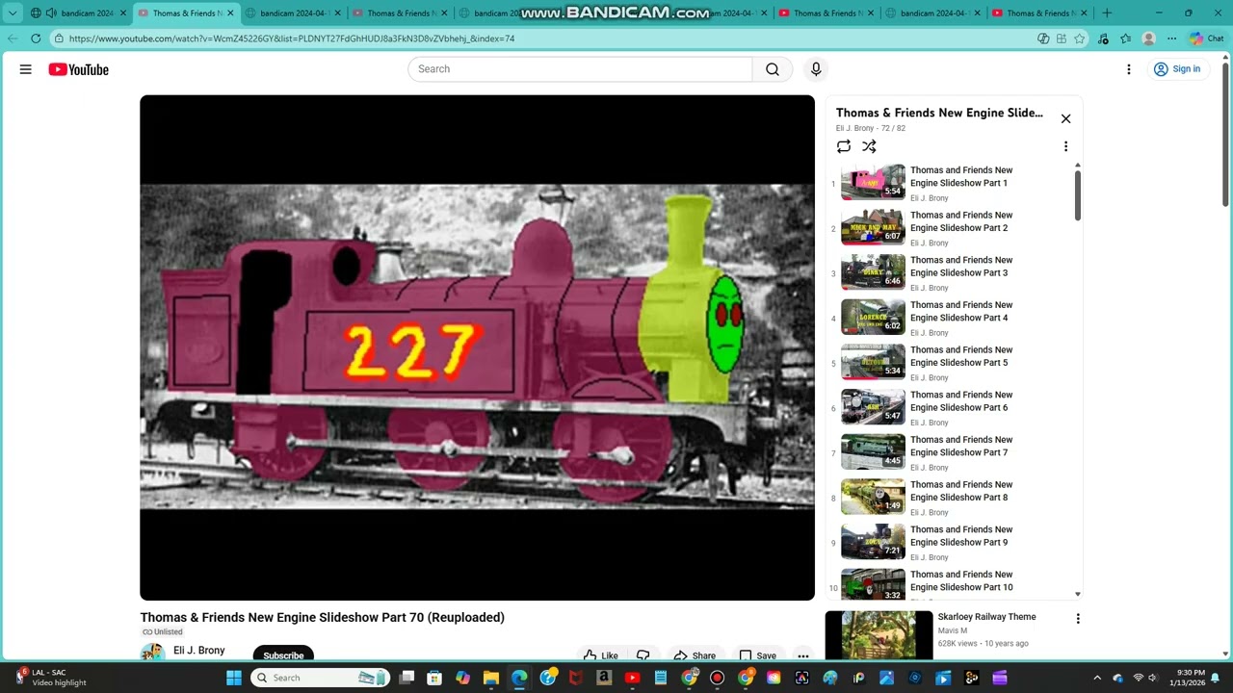This screenshot has width=1233, height=693.
Task: Open a new browser tab with plus
Action: pyautogui.click(x=1107, y=13)
